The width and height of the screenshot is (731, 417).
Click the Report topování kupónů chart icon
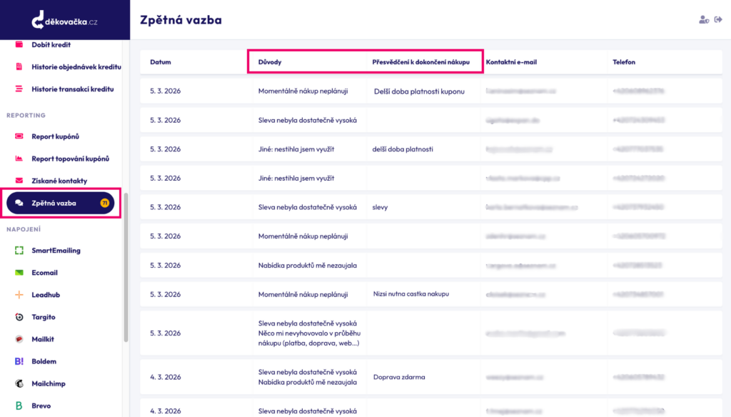[x=19, y=159]
